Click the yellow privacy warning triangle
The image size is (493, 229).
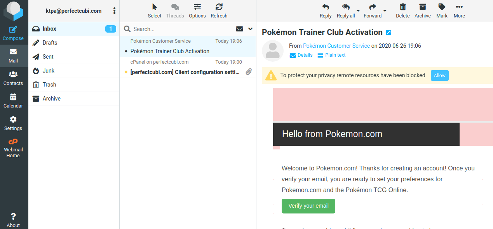click(271, 75)
